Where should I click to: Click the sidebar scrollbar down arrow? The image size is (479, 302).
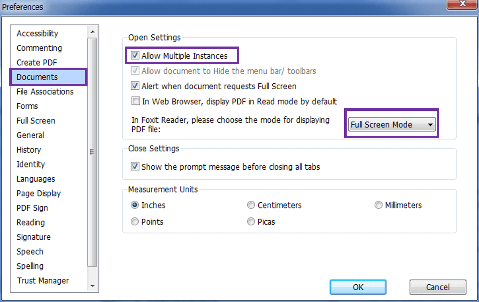(x=93, y=286)
